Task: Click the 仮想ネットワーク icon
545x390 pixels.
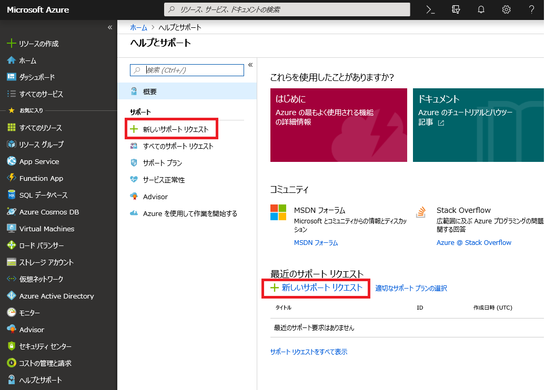Action: (12, 279)
